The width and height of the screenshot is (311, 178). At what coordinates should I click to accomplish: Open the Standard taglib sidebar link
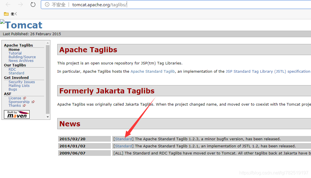[x=16, y=73]
